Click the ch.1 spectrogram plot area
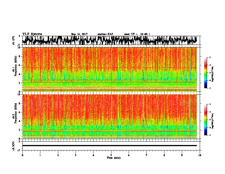Screen dimensions: 225x174 tap(109, 69)
